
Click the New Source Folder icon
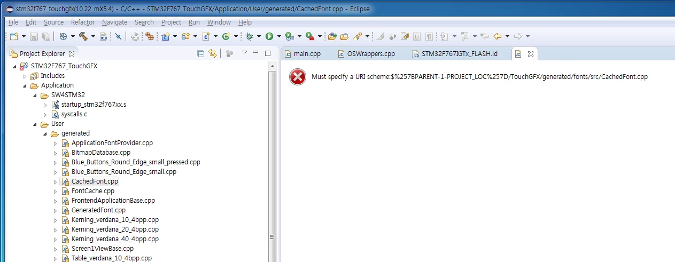point(185,36)
